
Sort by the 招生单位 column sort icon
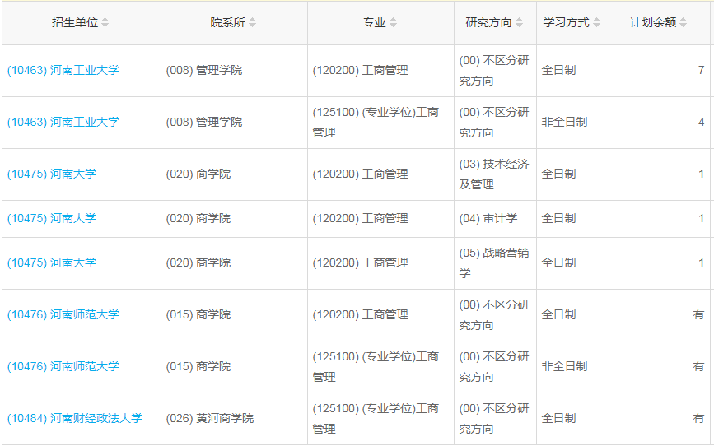(105, 23)
